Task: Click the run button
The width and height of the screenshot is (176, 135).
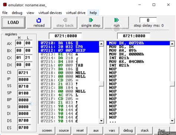Action: point(117,23)
